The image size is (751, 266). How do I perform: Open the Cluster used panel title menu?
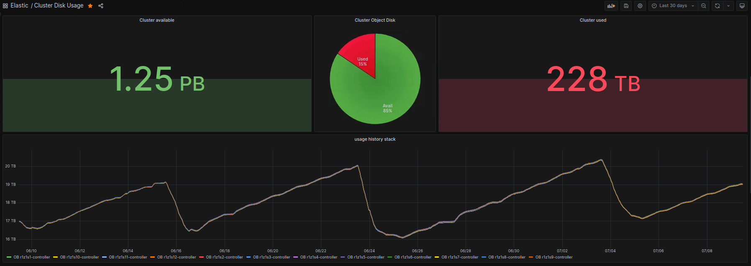593,20
